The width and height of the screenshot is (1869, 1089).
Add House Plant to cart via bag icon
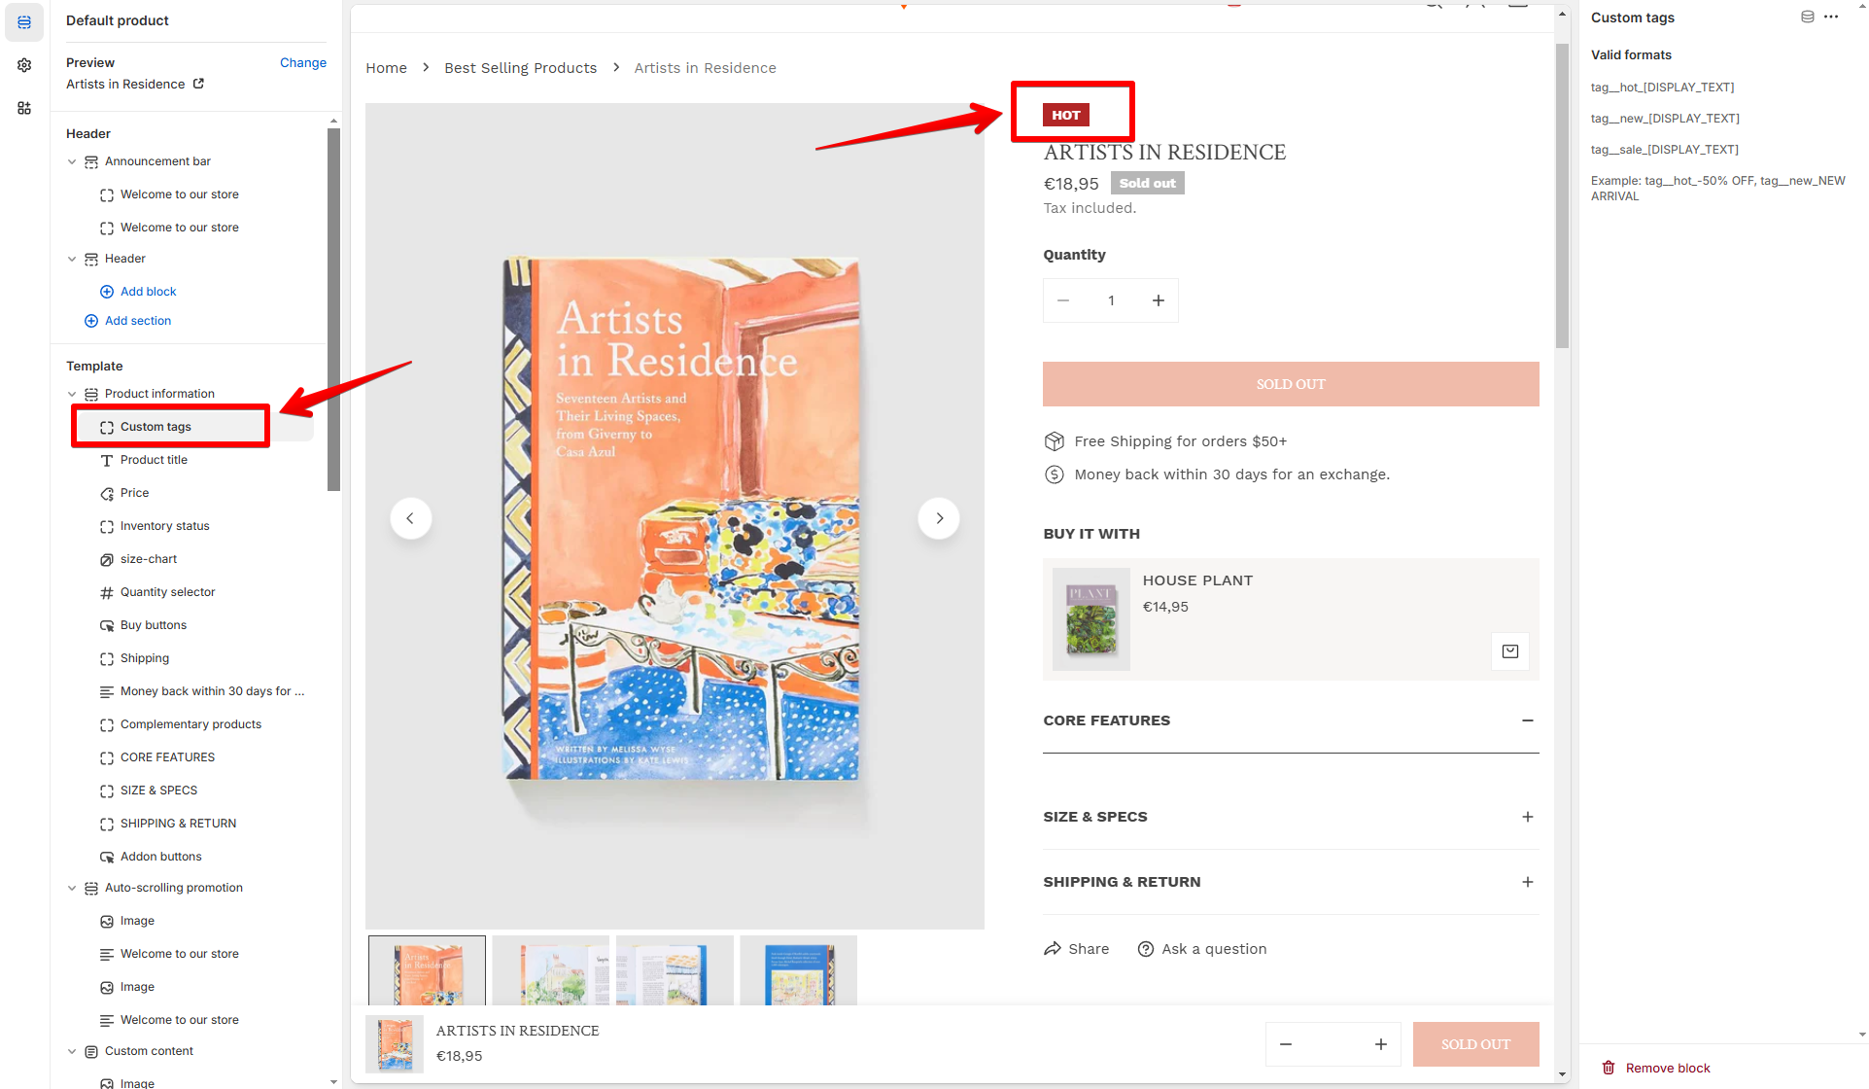1509,651
